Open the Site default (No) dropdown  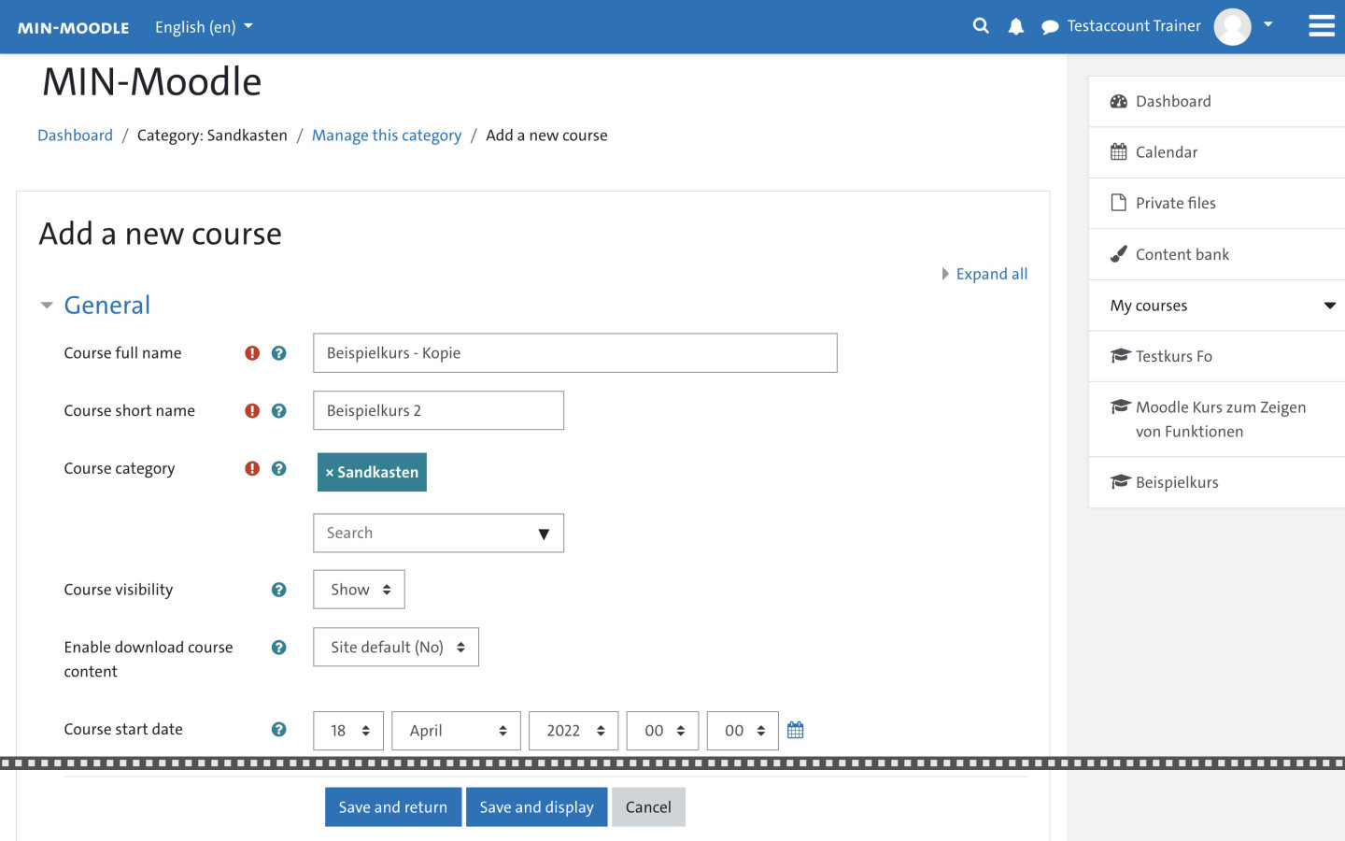[396, 648]
